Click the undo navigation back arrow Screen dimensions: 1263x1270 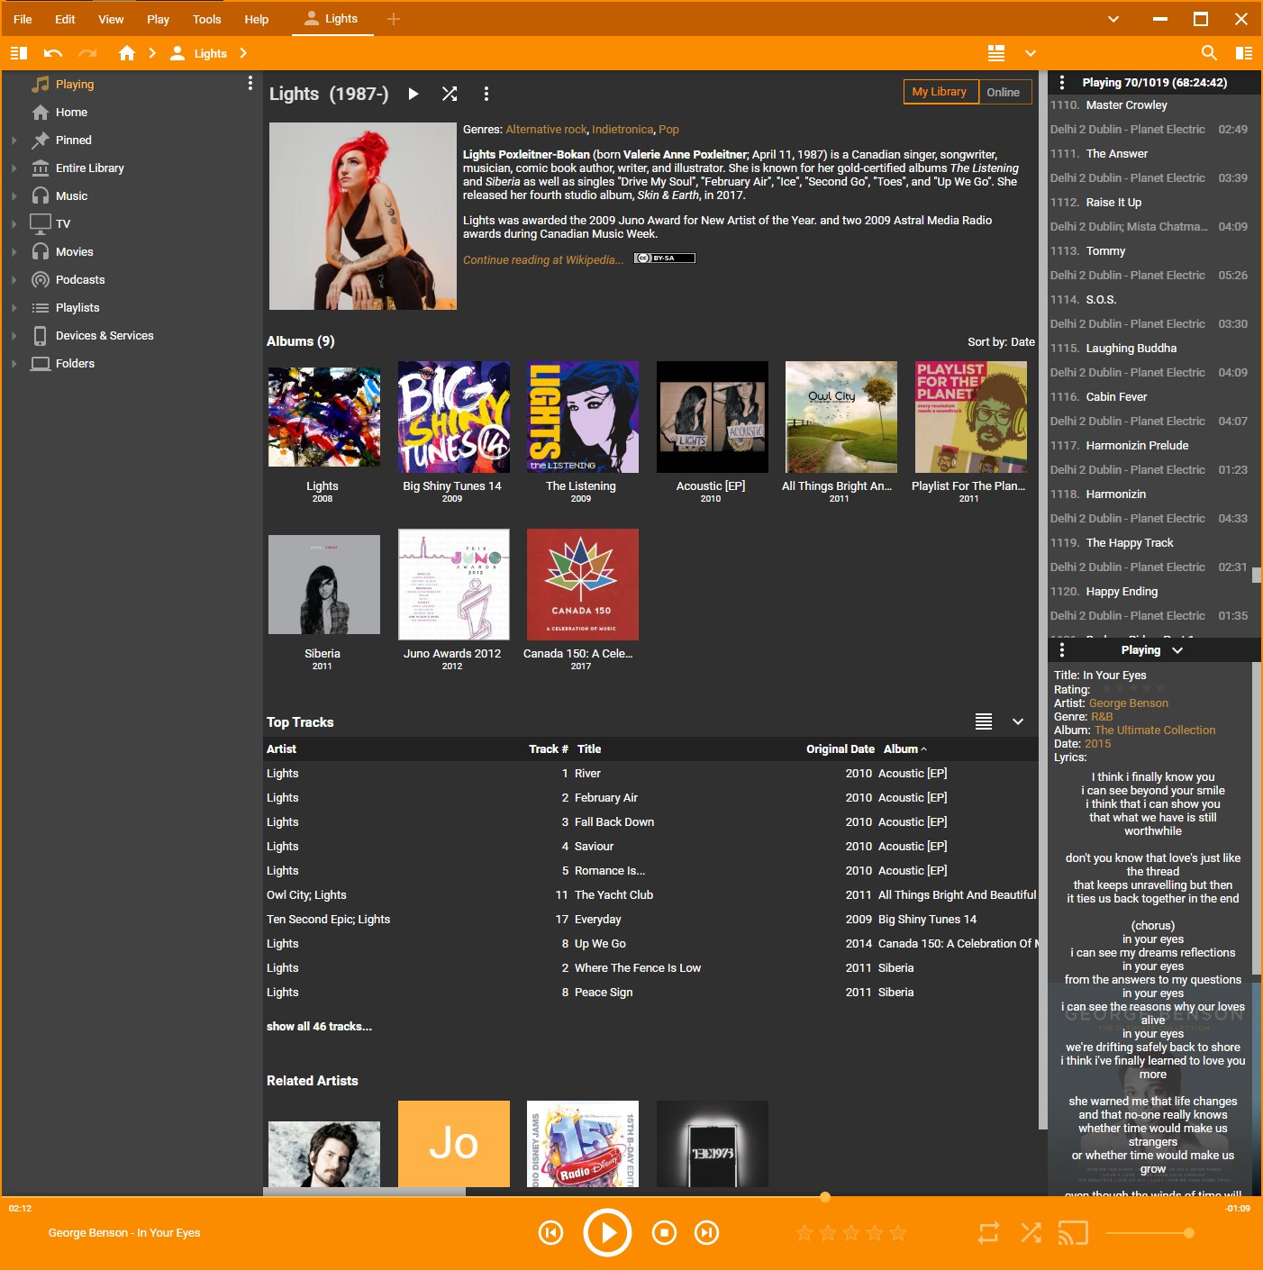(x=53, y=53)
